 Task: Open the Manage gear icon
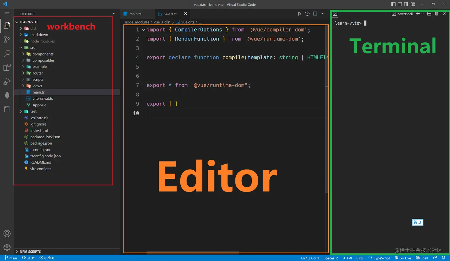click(7, 247)
